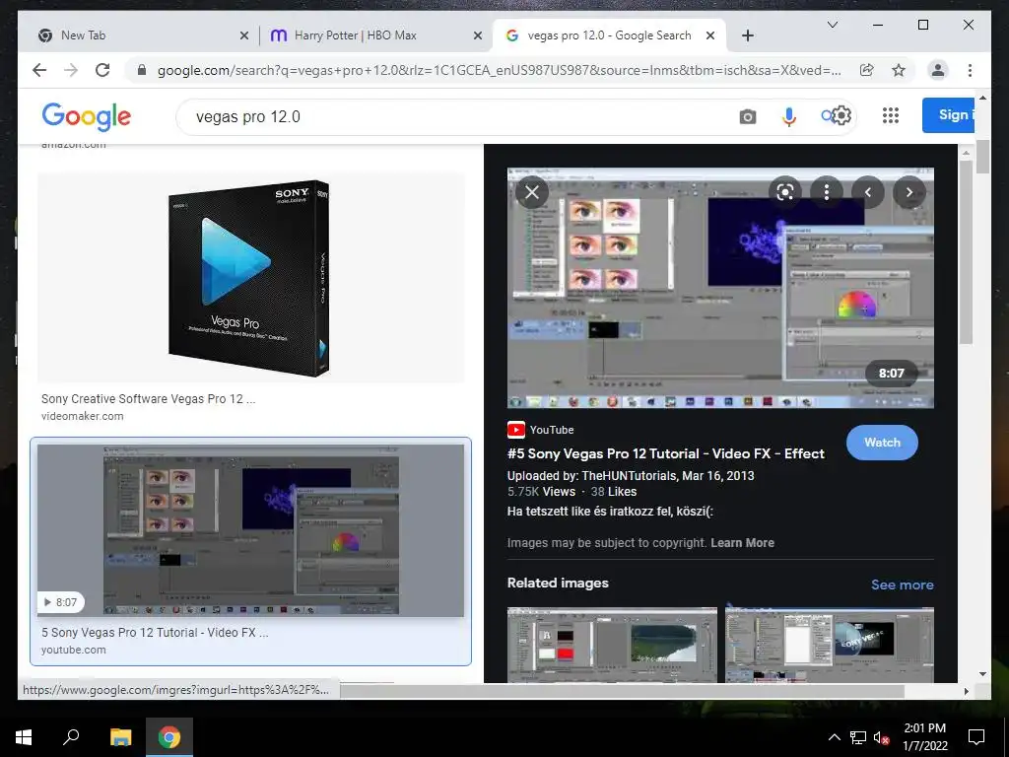Show previous image in preview
The image size is (1009, 757).
(x=868, y=192)
